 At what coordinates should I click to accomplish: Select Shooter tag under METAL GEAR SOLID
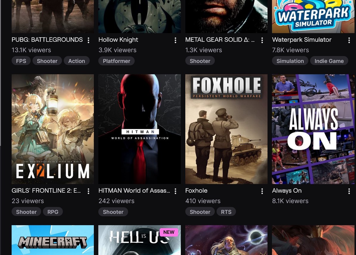(200, 61)
